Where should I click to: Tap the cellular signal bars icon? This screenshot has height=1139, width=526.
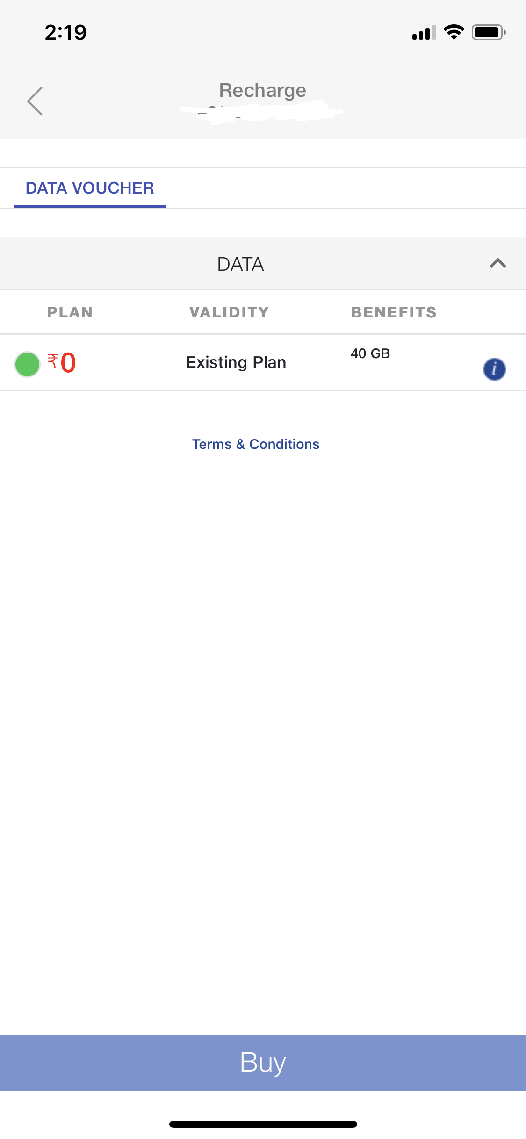tap(424, 33)
